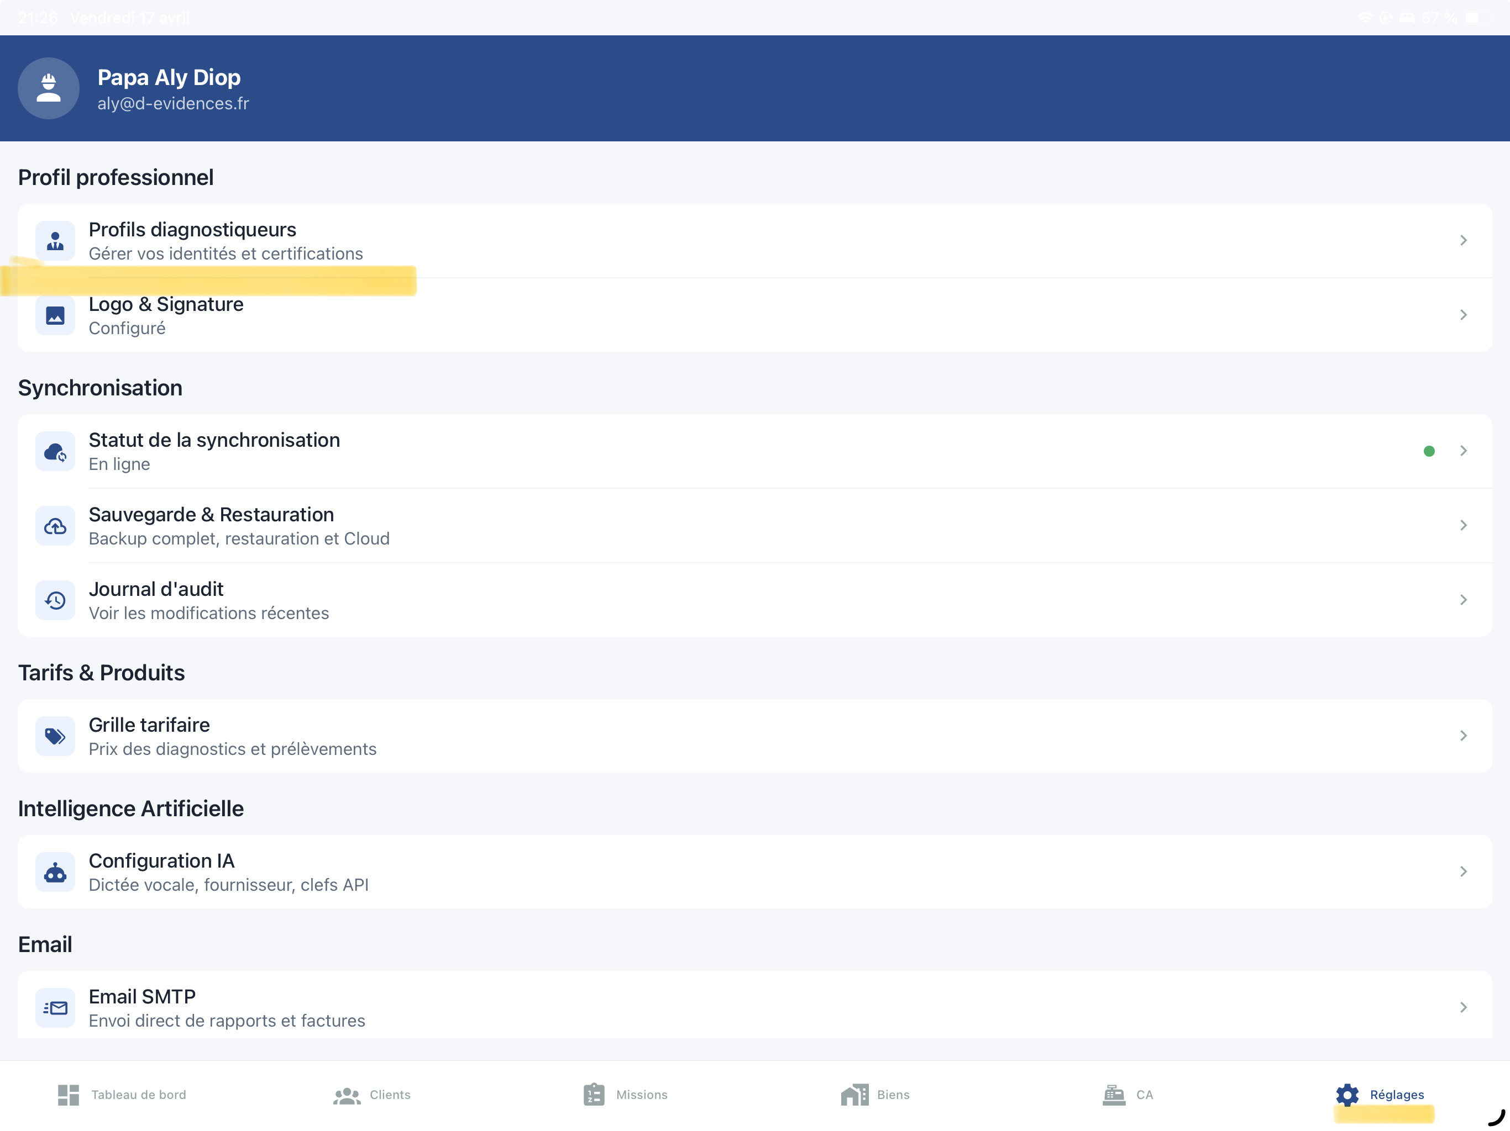Click the Logo & Signature image icon
Image resolution: width=1510 pixels, height=1131 pixels.
tap(55, 315)
